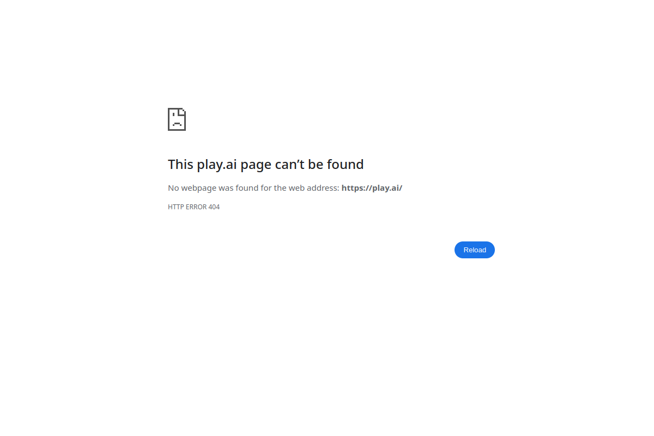Click the Reload button
This screenshot has height=436, width=654.
point(475,250)
